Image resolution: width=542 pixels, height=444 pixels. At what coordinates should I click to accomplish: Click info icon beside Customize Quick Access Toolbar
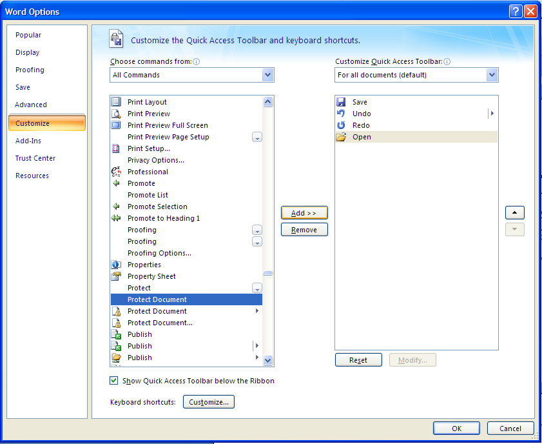click(447, 61)
